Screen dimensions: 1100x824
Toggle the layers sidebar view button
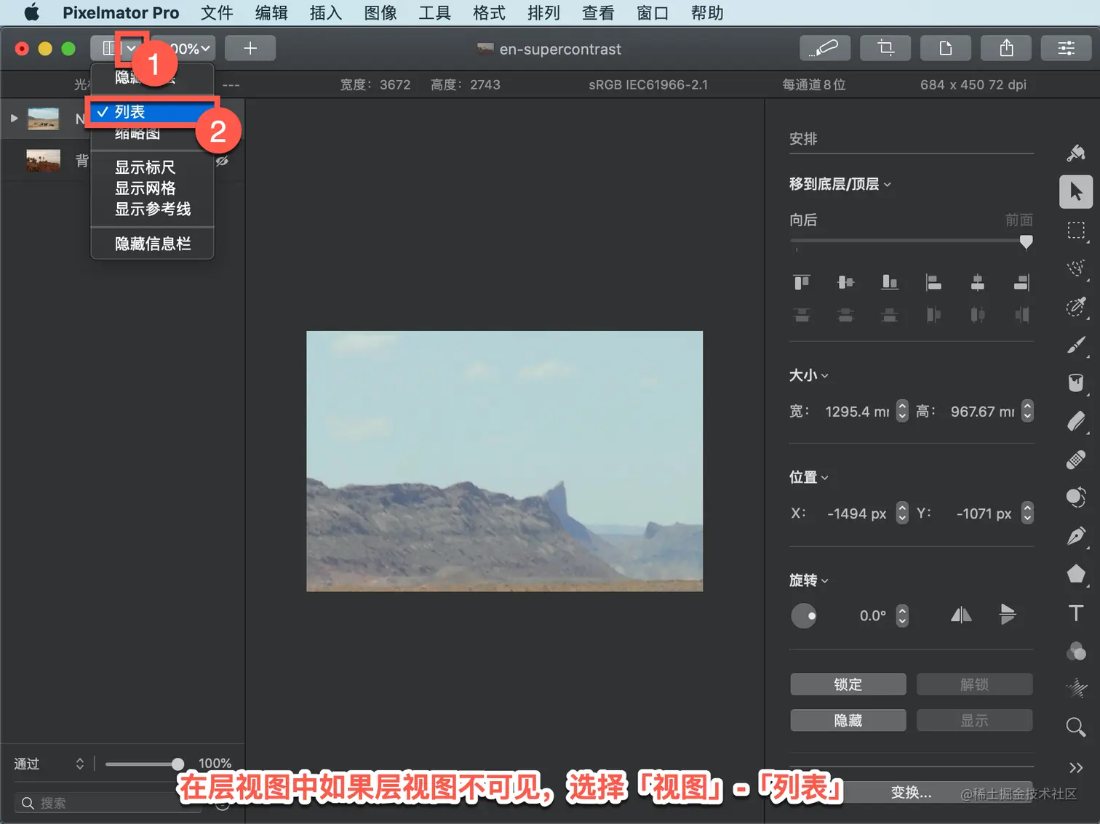(107, 48)
